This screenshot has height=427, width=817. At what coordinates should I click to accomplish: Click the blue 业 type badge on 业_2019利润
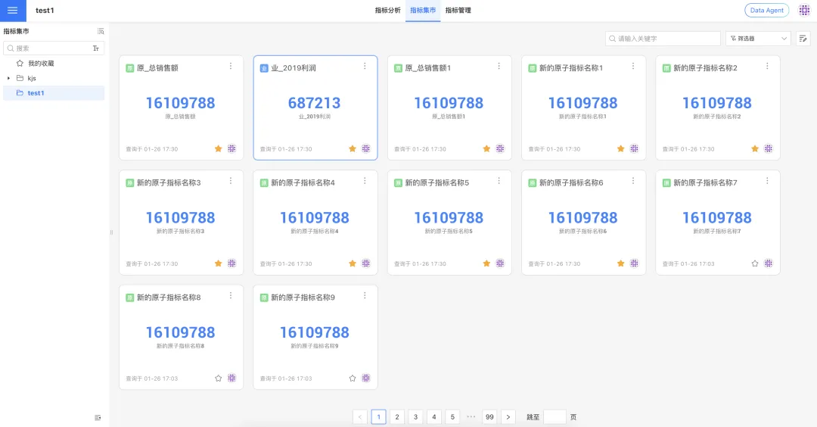click(264, 68)
